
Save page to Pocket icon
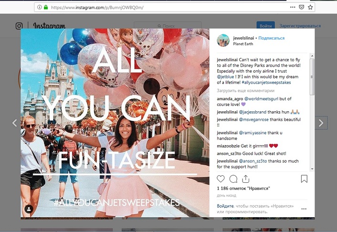click(302, 7)
